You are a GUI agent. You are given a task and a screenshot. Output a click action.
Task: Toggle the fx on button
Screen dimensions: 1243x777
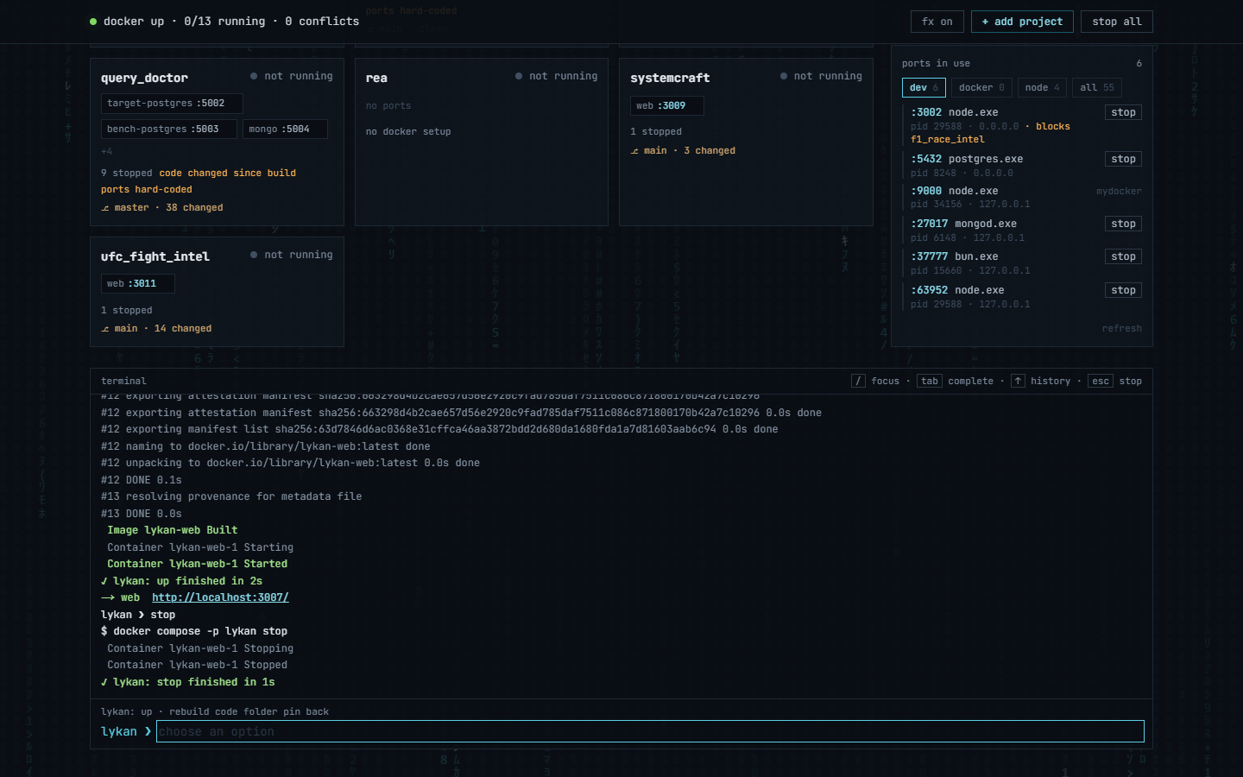click(x=937, y=22)
